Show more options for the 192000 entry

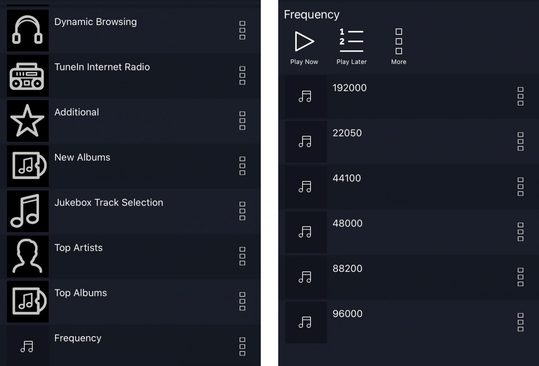click(x=520, y=96)
